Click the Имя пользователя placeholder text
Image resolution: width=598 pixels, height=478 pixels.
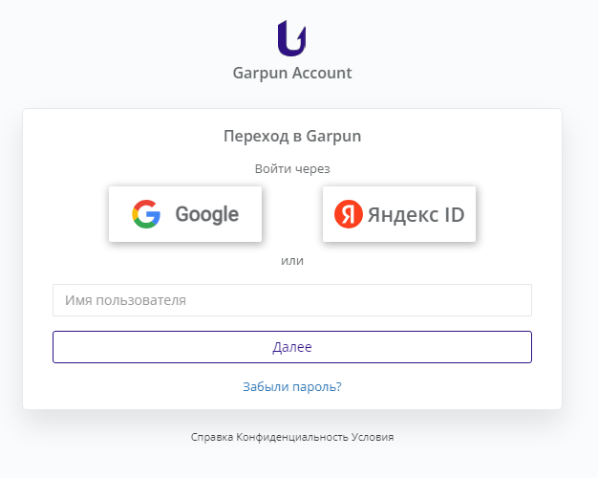click(125, 300)
